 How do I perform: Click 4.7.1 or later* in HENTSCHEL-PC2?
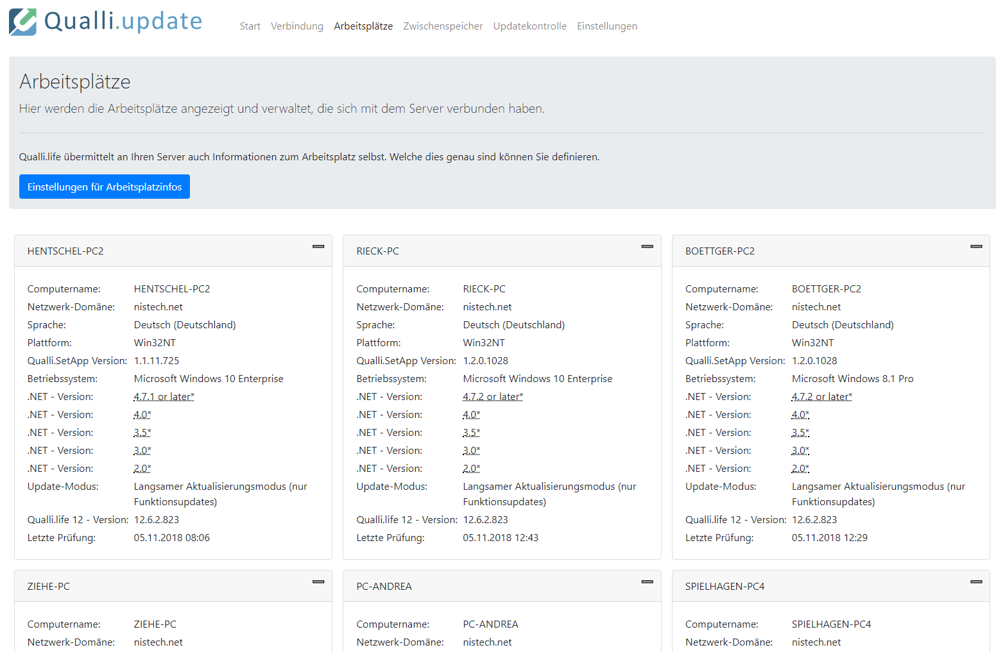[x=164, y=397]
